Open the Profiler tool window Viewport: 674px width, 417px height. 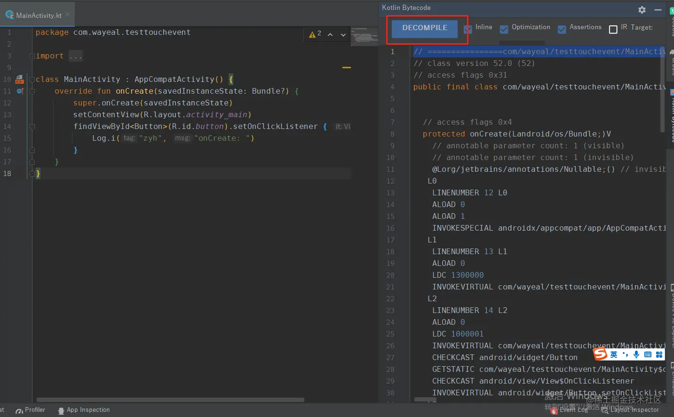pos(30,410)
